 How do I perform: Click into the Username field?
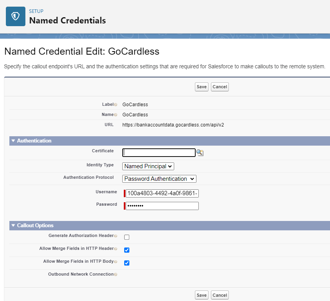162,194
